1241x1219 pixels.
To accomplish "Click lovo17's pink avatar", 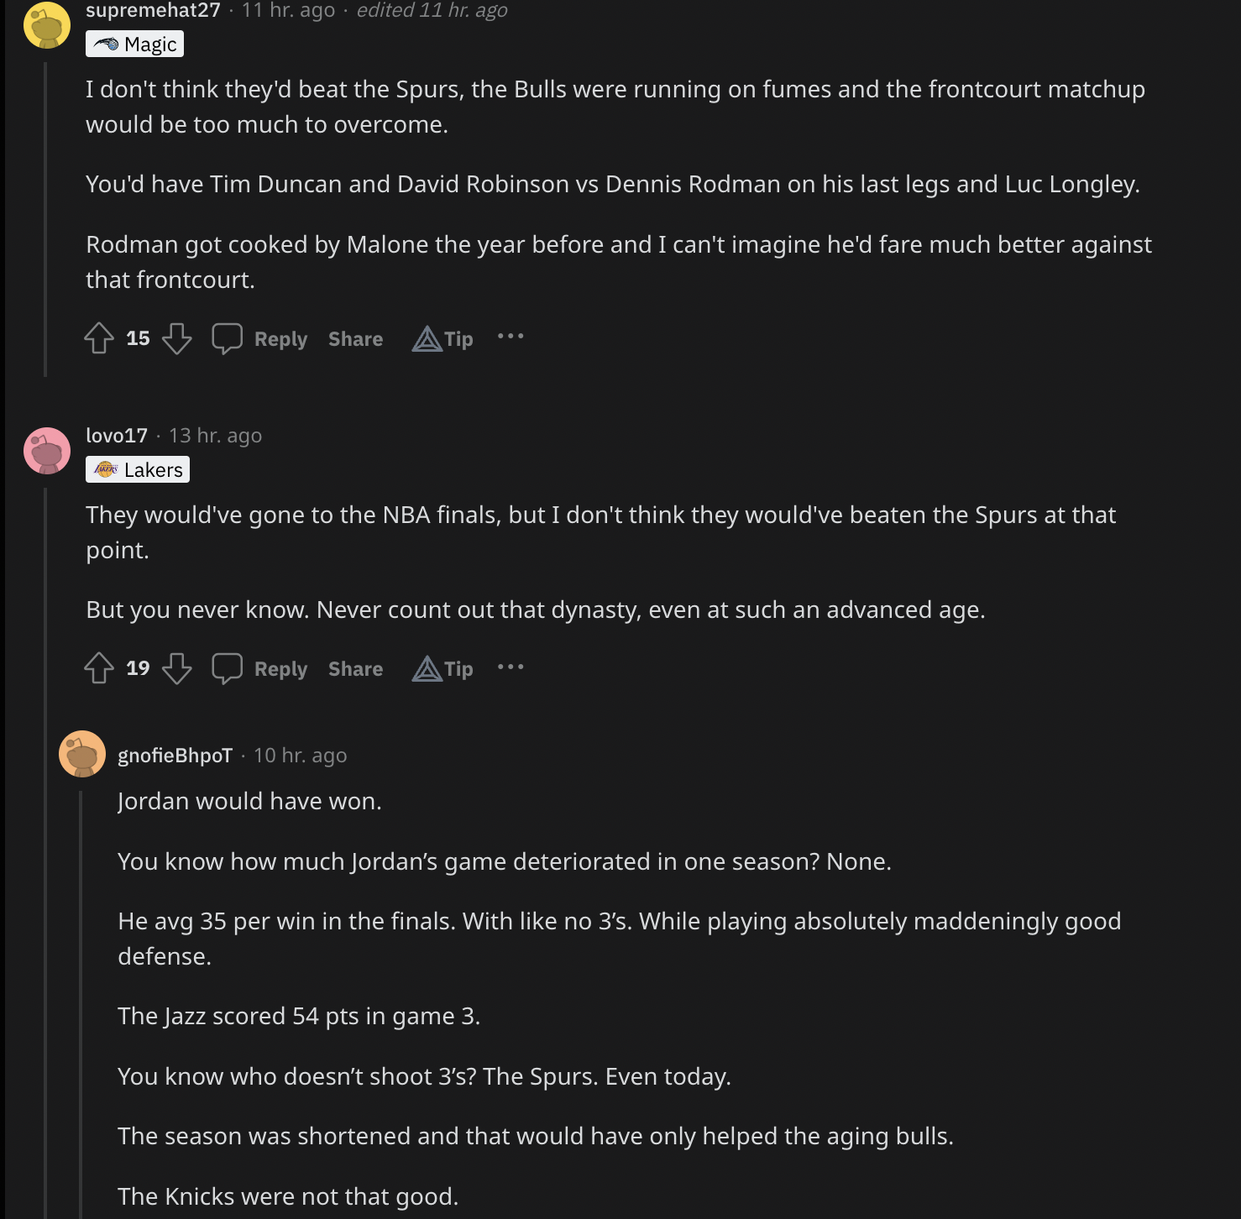I will point(47,451).
